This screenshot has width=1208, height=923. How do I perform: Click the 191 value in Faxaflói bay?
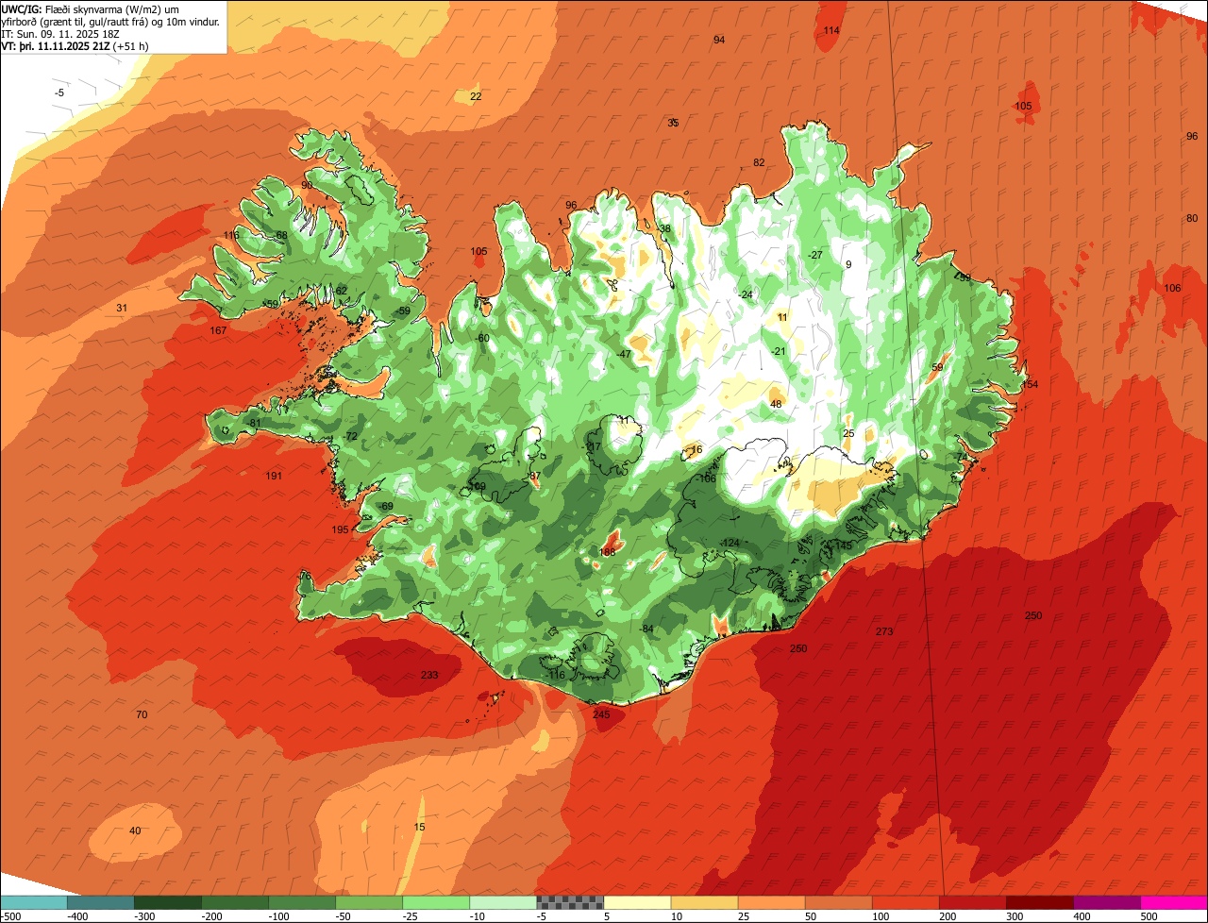274,476
